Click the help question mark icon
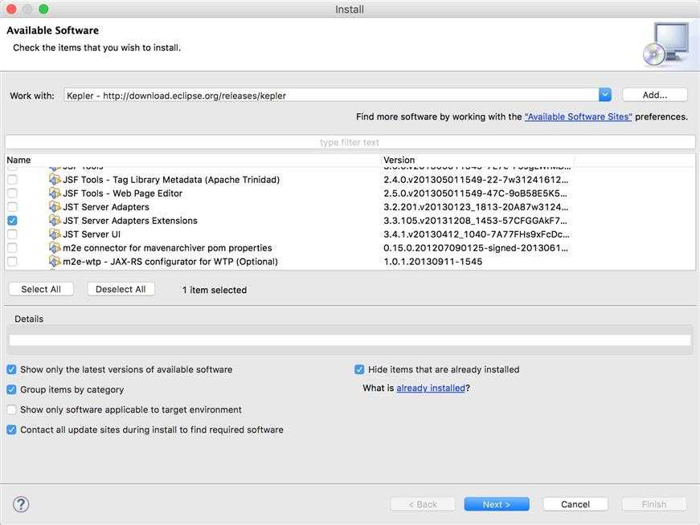Image resolution: width=700 pixels, height=525 pixels. pos(21,504)
